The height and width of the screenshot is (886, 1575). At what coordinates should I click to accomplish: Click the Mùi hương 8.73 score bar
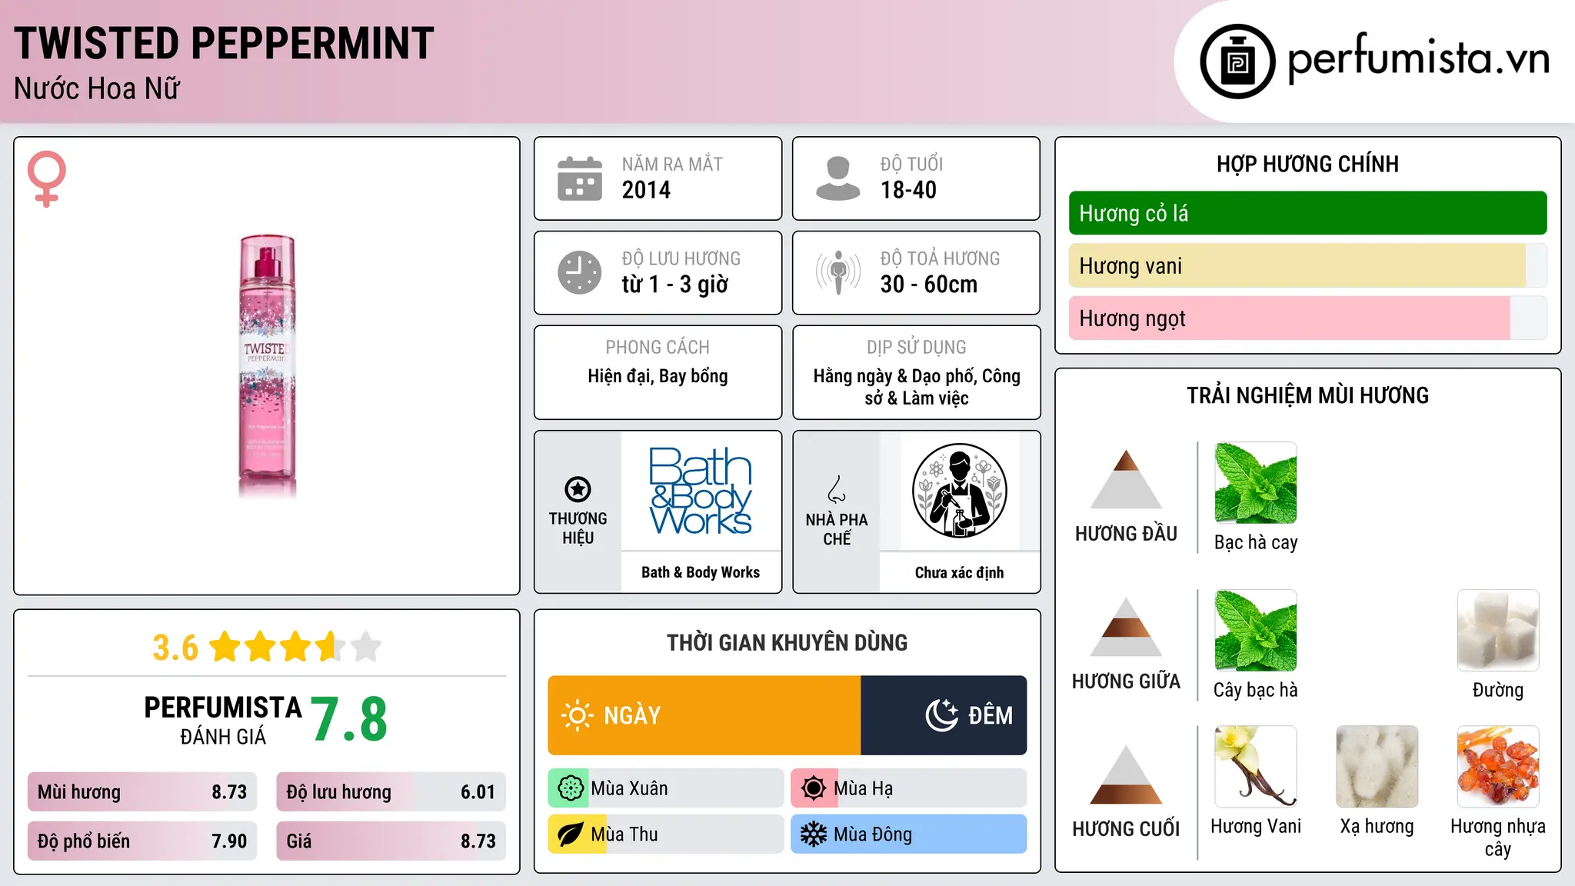click(x=142, y=792)
